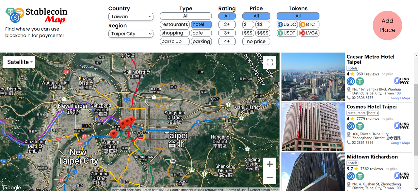Click the Midtown Richardson photo thumbnail
418x191 pixels.
click(313, 172)
